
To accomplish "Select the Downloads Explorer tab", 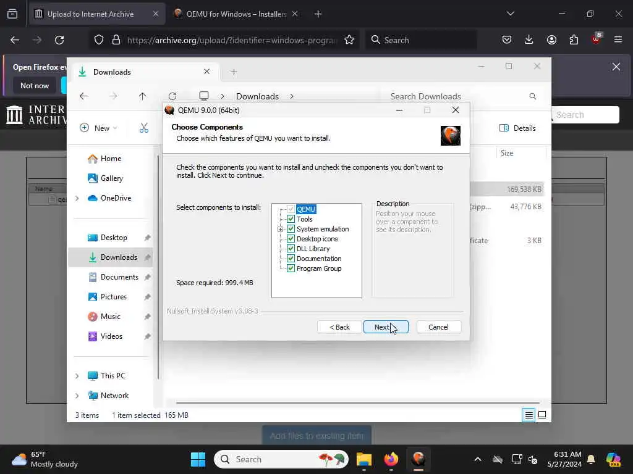I will (145, 72).
